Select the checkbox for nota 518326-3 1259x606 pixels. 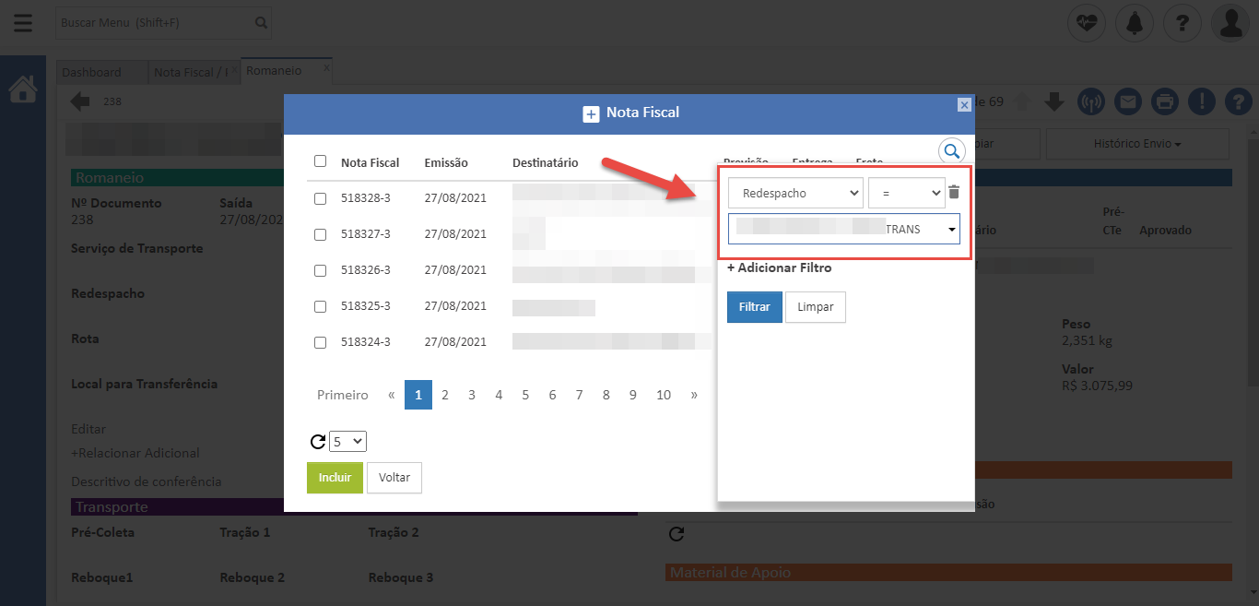pyautogui.click(x=320, y=270)
